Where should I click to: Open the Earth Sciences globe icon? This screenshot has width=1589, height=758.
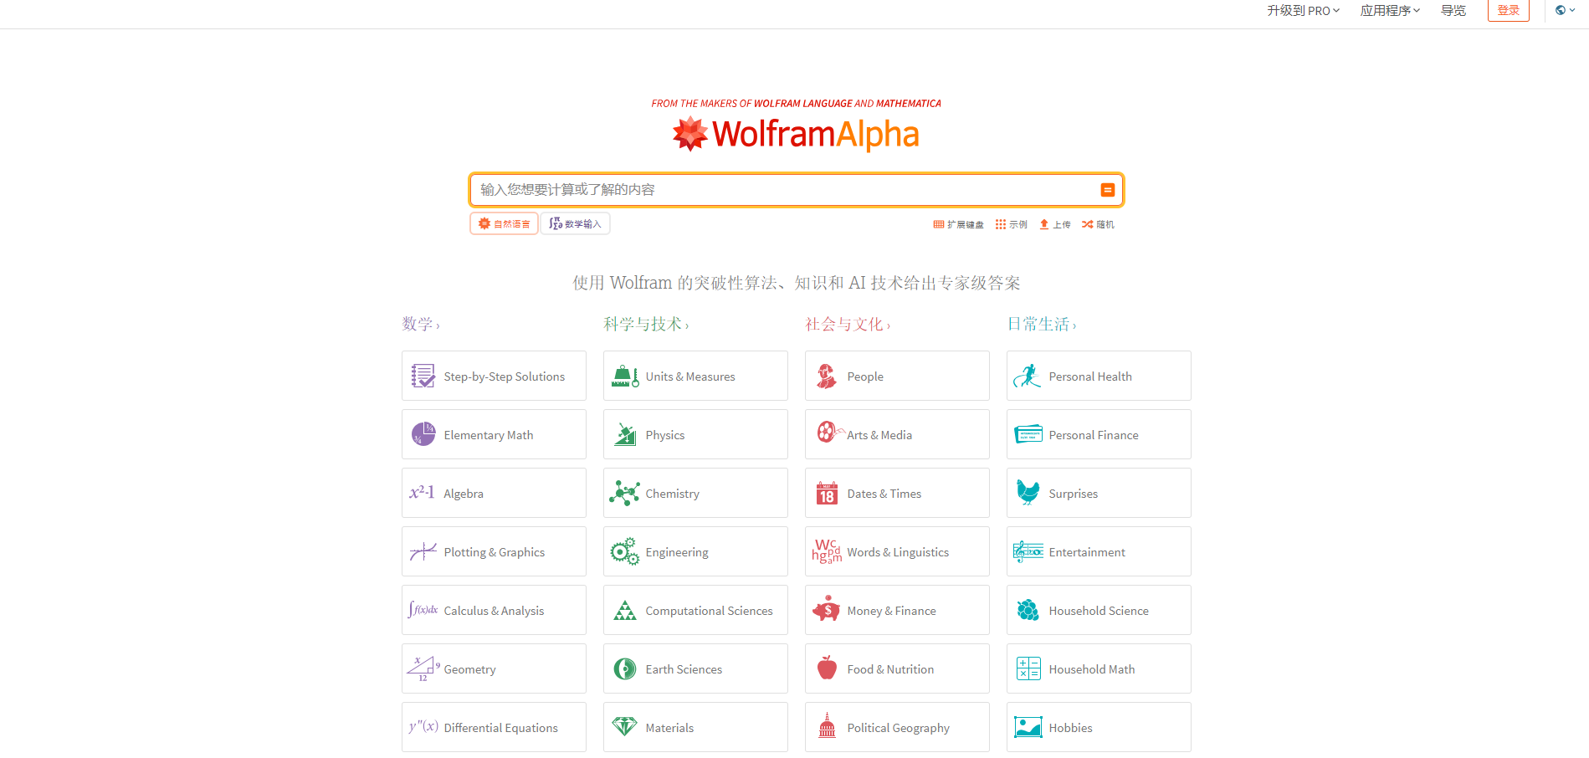point(624,668)
